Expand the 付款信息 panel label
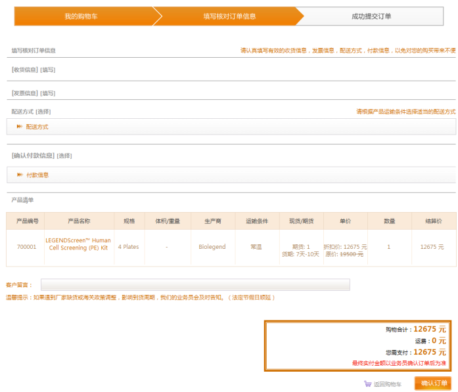The width and height of the screenshot is (458, 392). [37, 175]
